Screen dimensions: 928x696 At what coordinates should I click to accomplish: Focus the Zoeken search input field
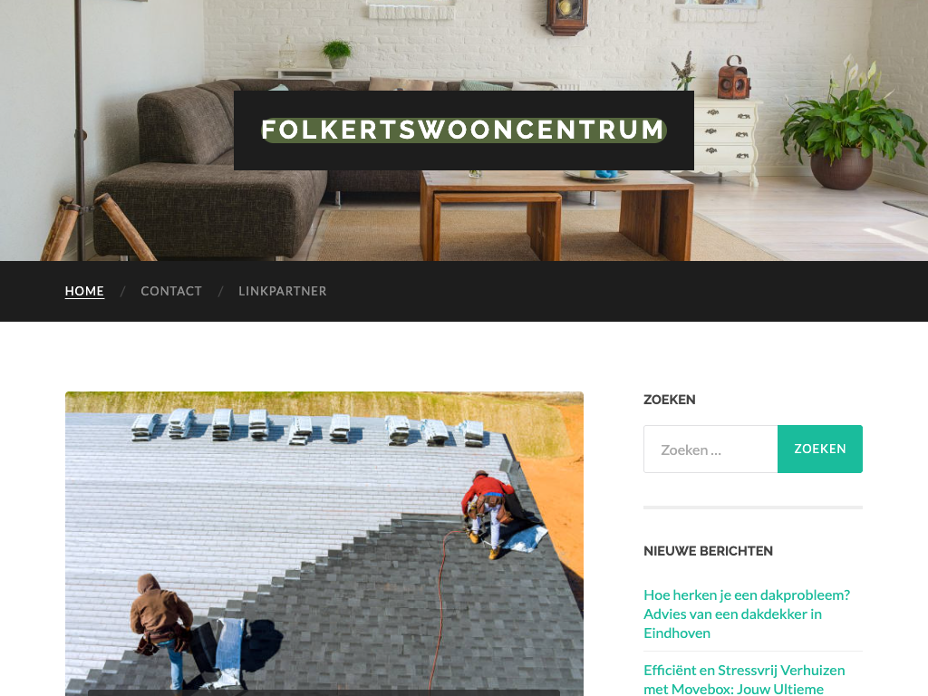pyautogui.click(x=710, y=449)
